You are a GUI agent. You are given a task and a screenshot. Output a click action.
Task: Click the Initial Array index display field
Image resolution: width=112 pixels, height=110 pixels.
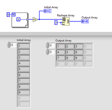pos(13,45)
